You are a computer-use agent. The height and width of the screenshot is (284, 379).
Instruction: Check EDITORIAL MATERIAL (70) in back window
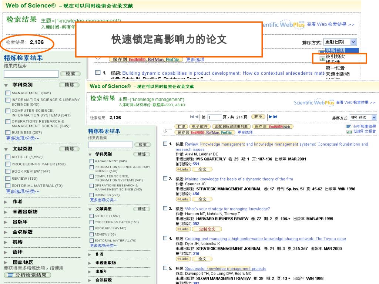pyautogui.click(x=8, y=186)
